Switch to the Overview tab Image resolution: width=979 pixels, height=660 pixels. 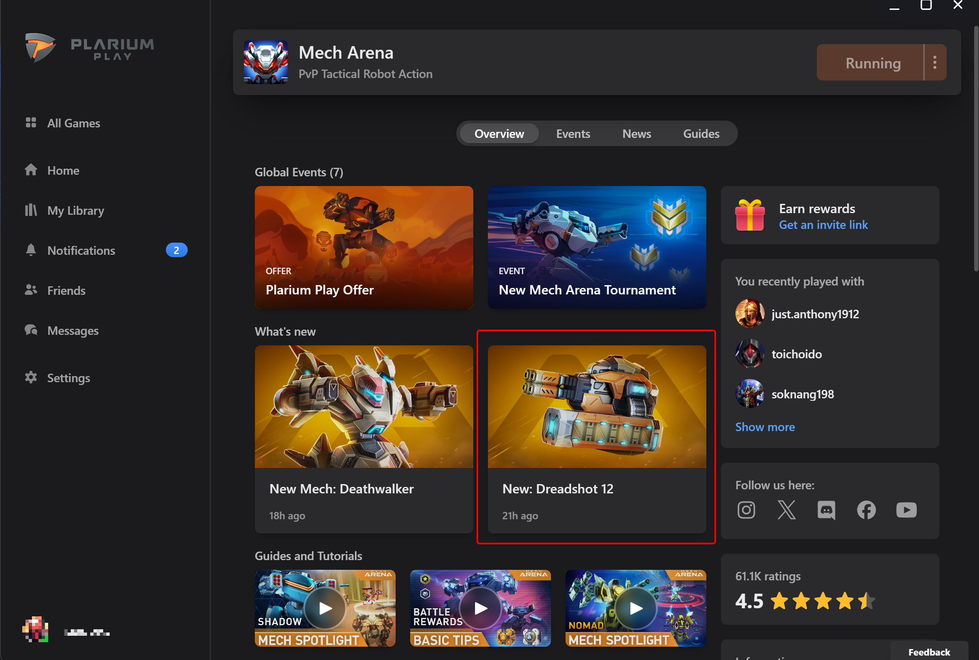[499, 133]
